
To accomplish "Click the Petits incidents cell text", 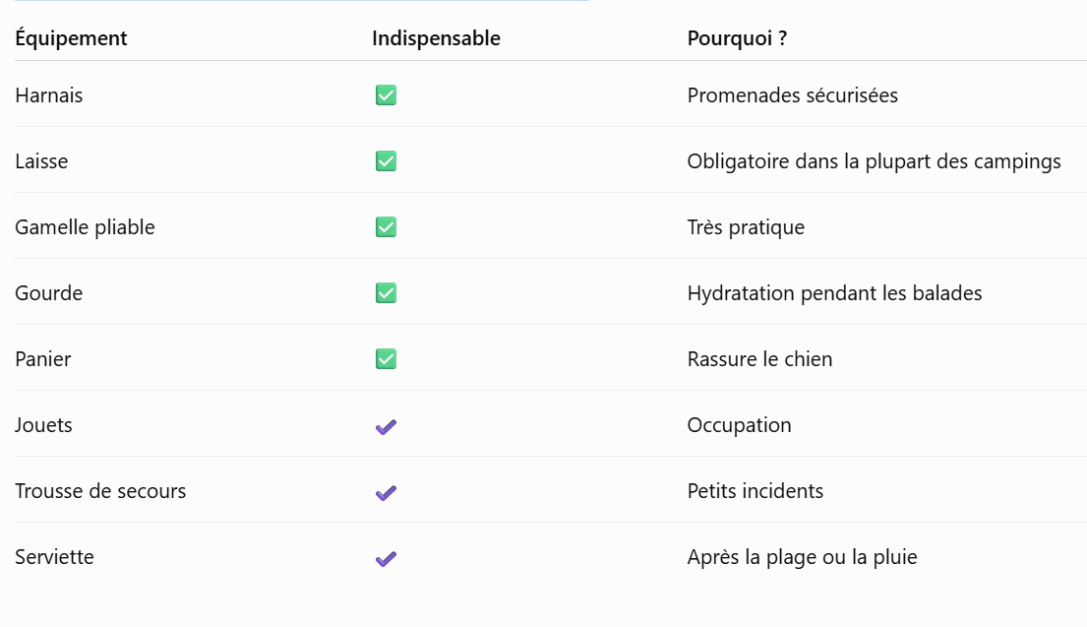I will (x=755, y=491).
